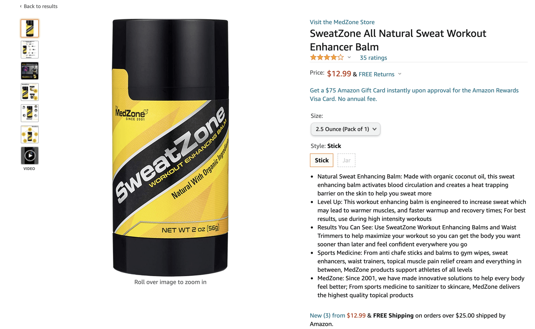Click the star rating icons
The image size is (535, 329).
[x=327, y=58]
